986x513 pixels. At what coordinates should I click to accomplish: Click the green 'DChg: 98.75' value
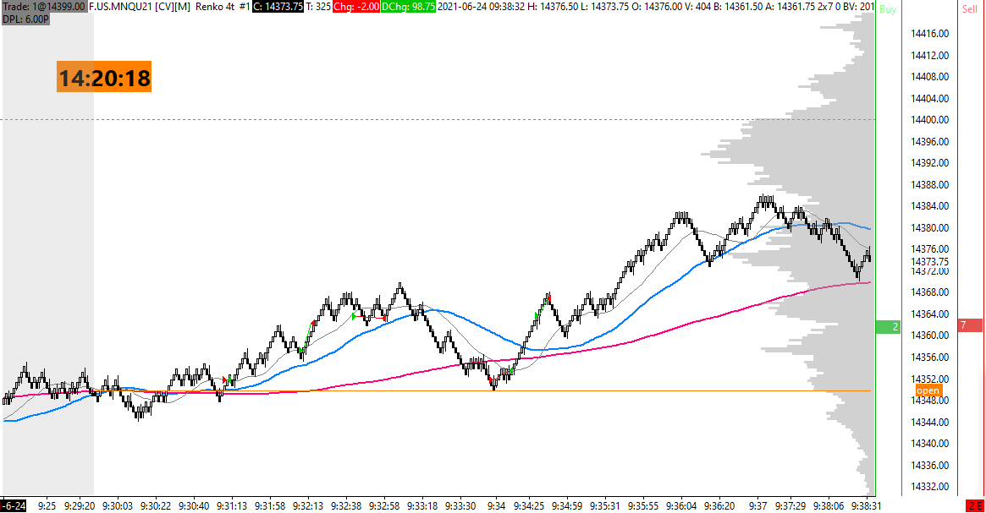point(408,7)
